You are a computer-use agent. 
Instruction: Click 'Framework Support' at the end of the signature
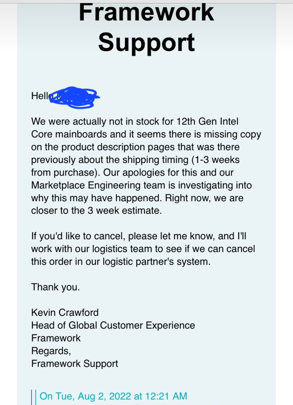click(x=75, y=363)
